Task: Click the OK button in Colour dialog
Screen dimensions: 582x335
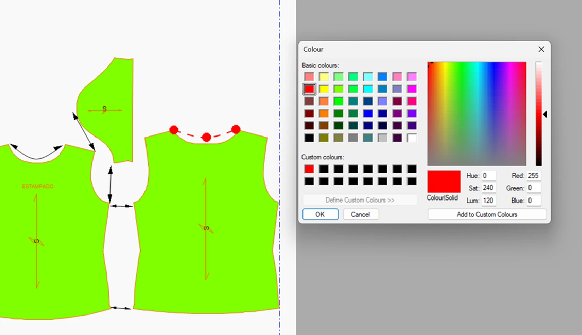Action: 320,214
